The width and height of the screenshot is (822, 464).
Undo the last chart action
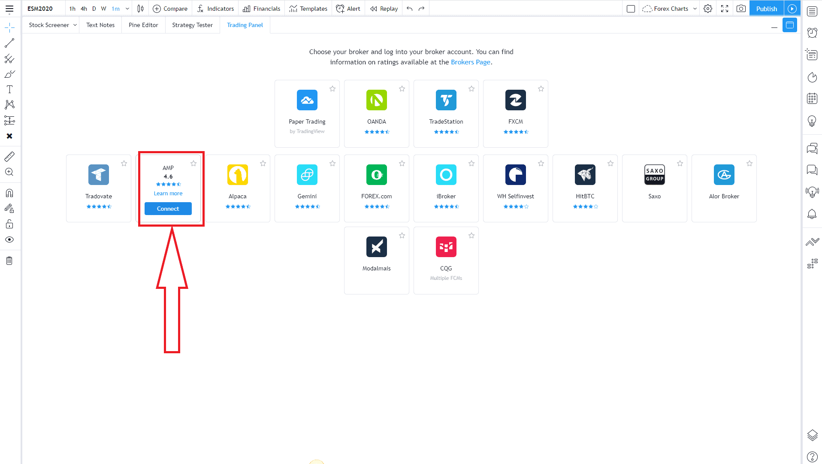tap(408, 8)
